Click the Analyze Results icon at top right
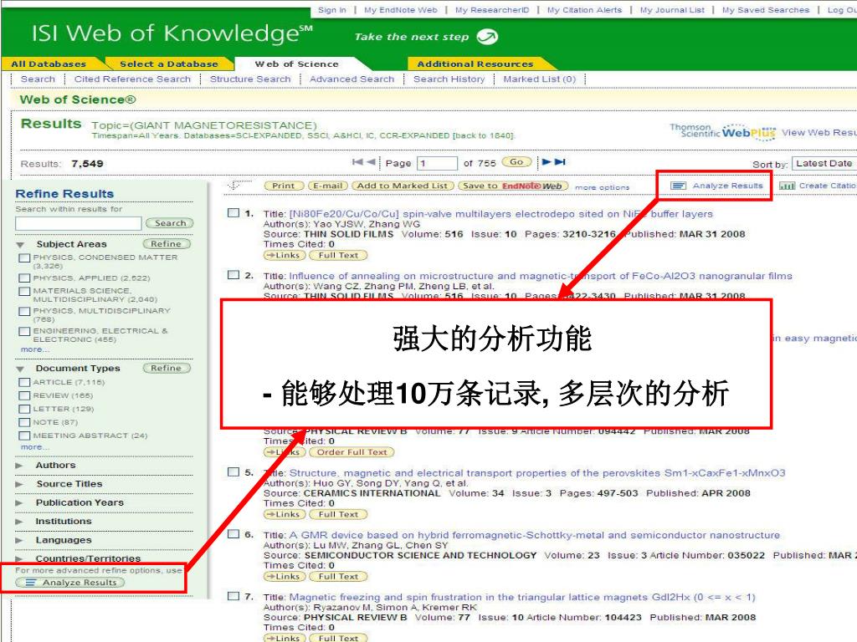Screen dimensions: 857x642 678,186
